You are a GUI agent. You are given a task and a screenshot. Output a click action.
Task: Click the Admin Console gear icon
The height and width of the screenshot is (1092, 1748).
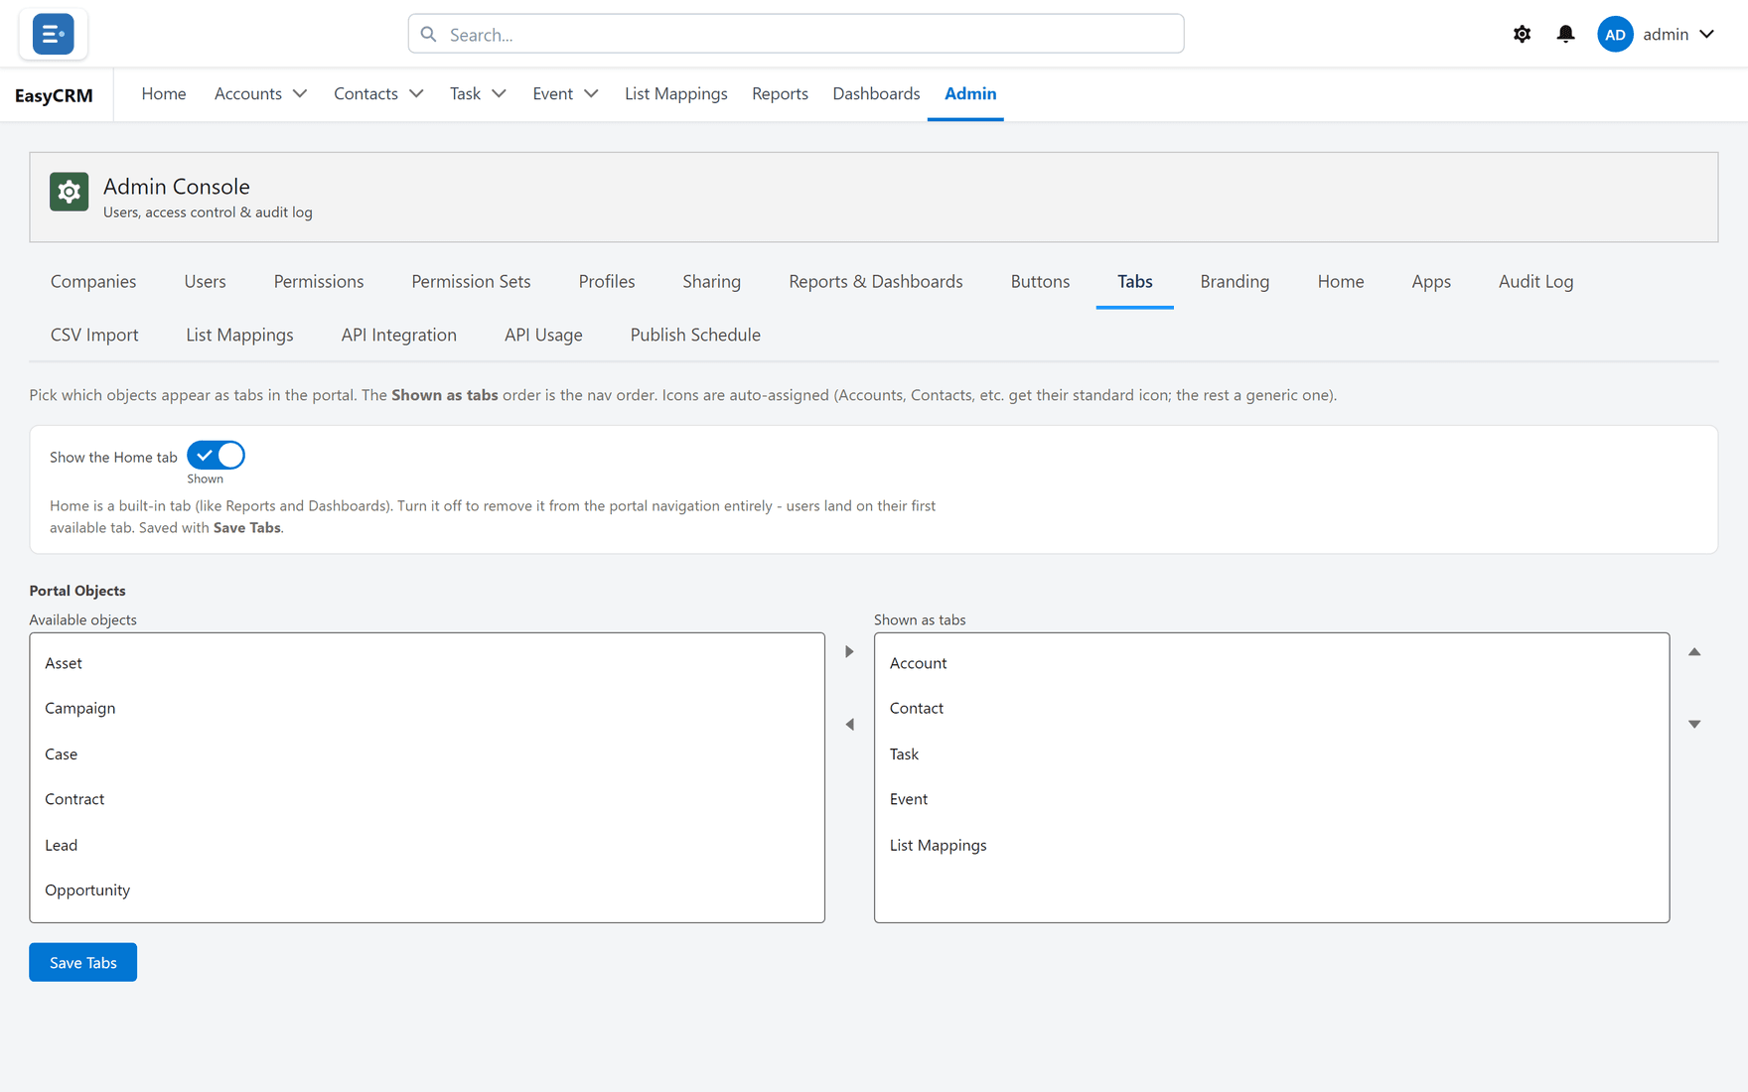(70, 192)
